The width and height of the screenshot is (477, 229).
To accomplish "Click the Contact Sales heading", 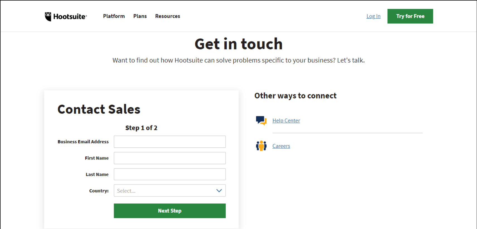I will coord(99,109).
